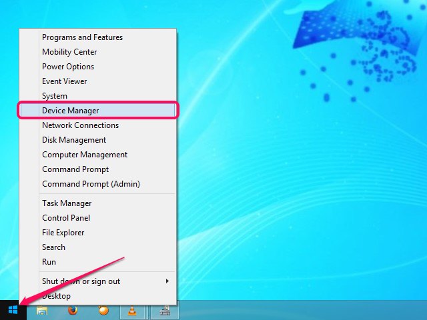Select Control Panel
The height and width of the screenshot is (320, 427).
pos(66,218)
